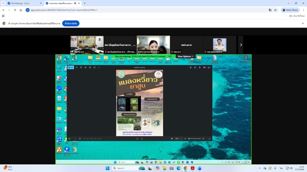Click the browser back arrow
307x172 pixels.
pos(3,10)
